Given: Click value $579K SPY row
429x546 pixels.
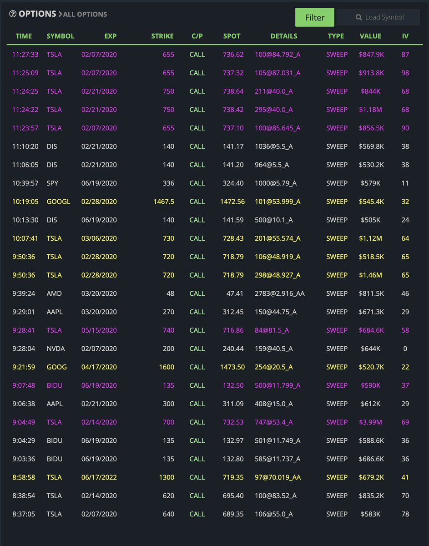Looking at the screenshot, I should click(x=372, y=183).
